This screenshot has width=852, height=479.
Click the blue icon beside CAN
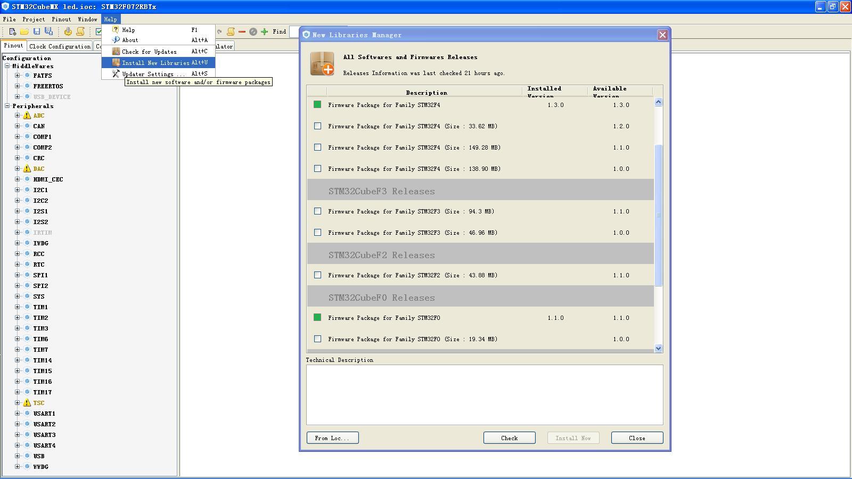(x=27, y=126)
